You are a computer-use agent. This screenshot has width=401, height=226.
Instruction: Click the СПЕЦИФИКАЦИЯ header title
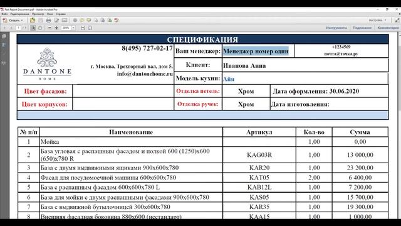click(202, 40)
